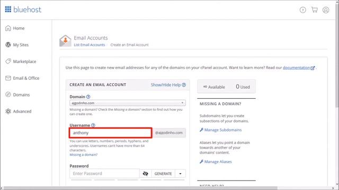Click the Manage Aliases link

click(x=218, y=161)
